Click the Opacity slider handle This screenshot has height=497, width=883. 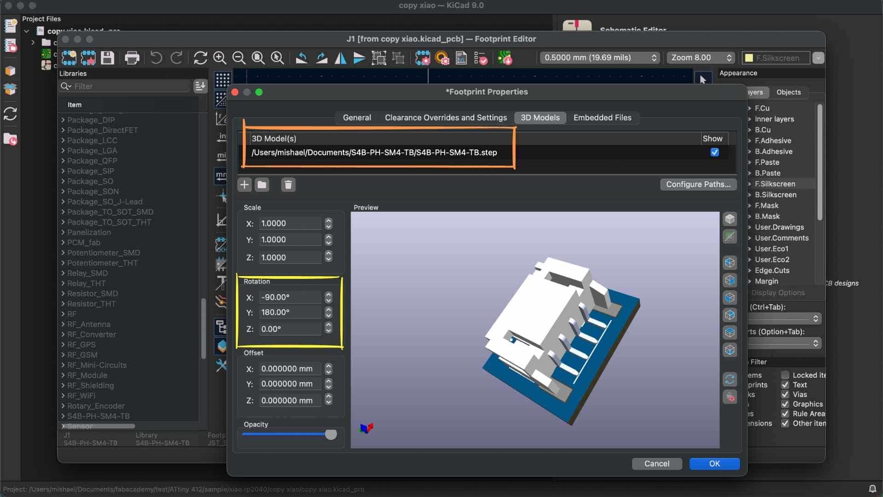331,434
